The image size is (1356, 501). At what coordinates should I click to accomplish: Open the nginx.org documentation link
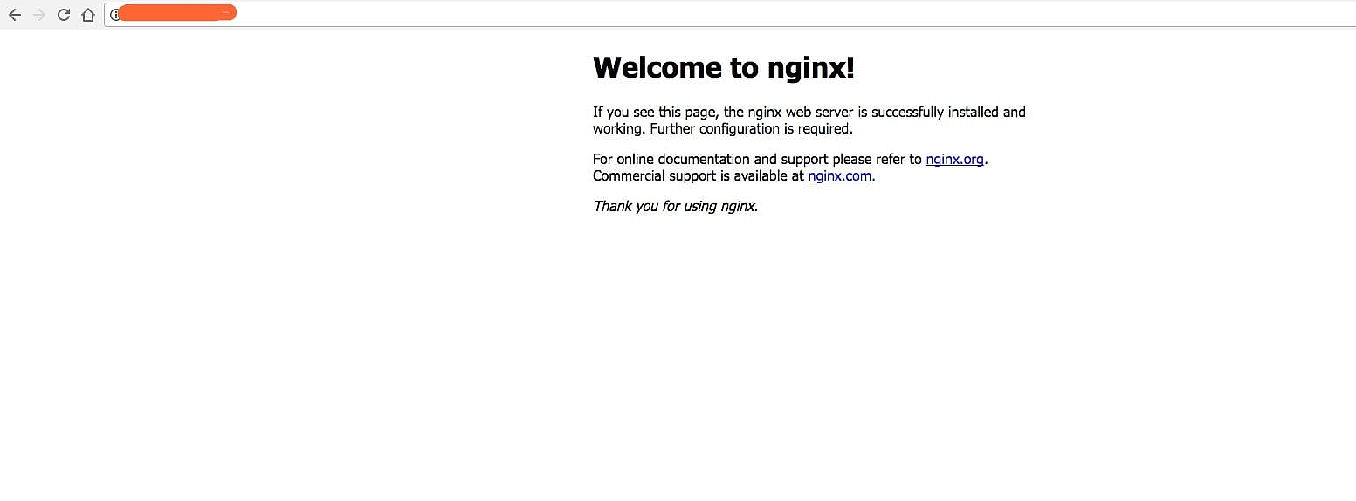pos(954,160)
